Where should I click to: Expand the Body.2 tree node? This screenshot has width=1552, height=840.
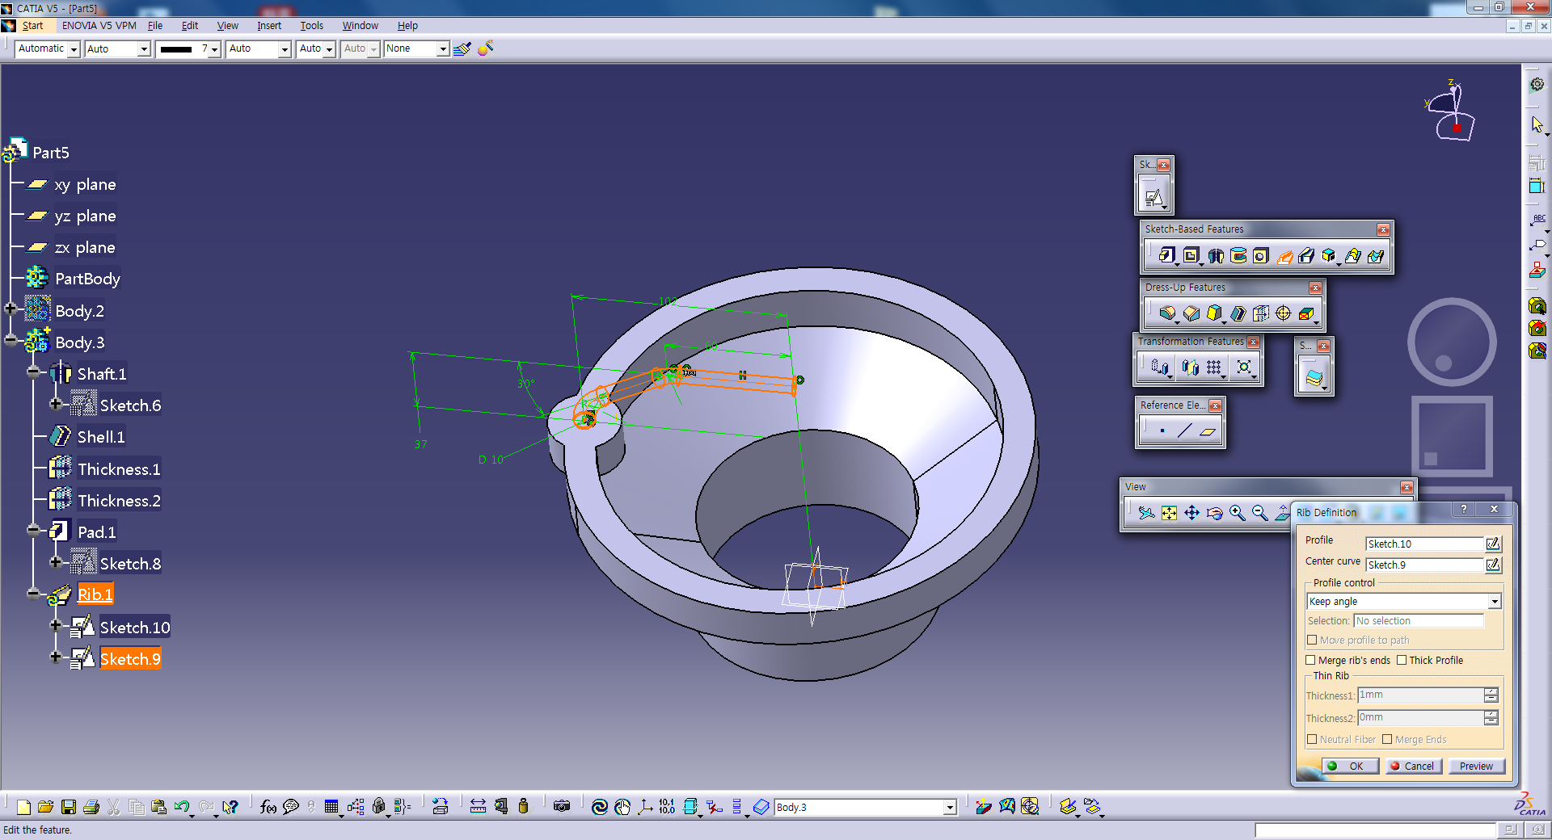pos(11,309)
